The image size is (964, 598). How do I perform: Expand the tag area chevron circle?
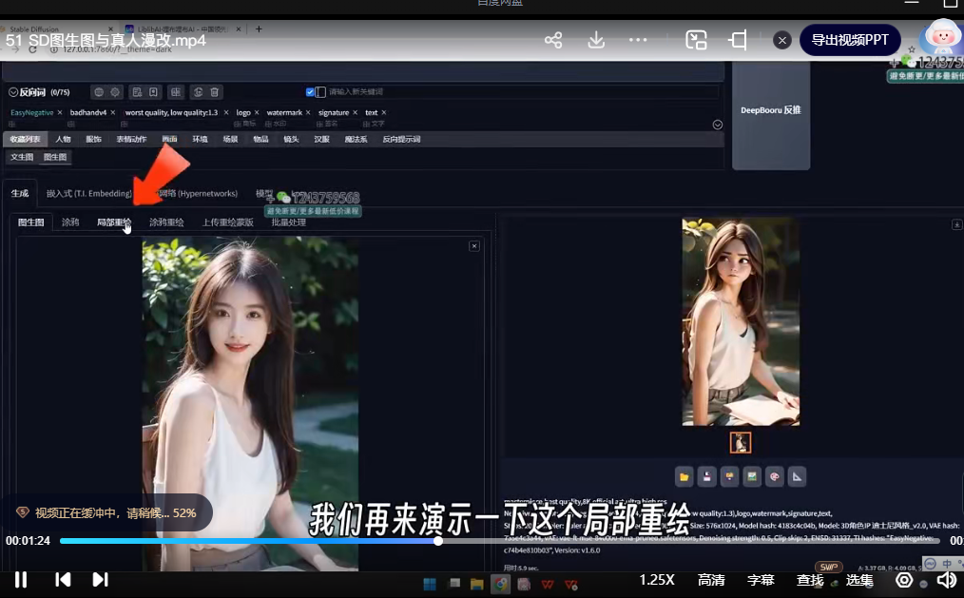(718, 125)
